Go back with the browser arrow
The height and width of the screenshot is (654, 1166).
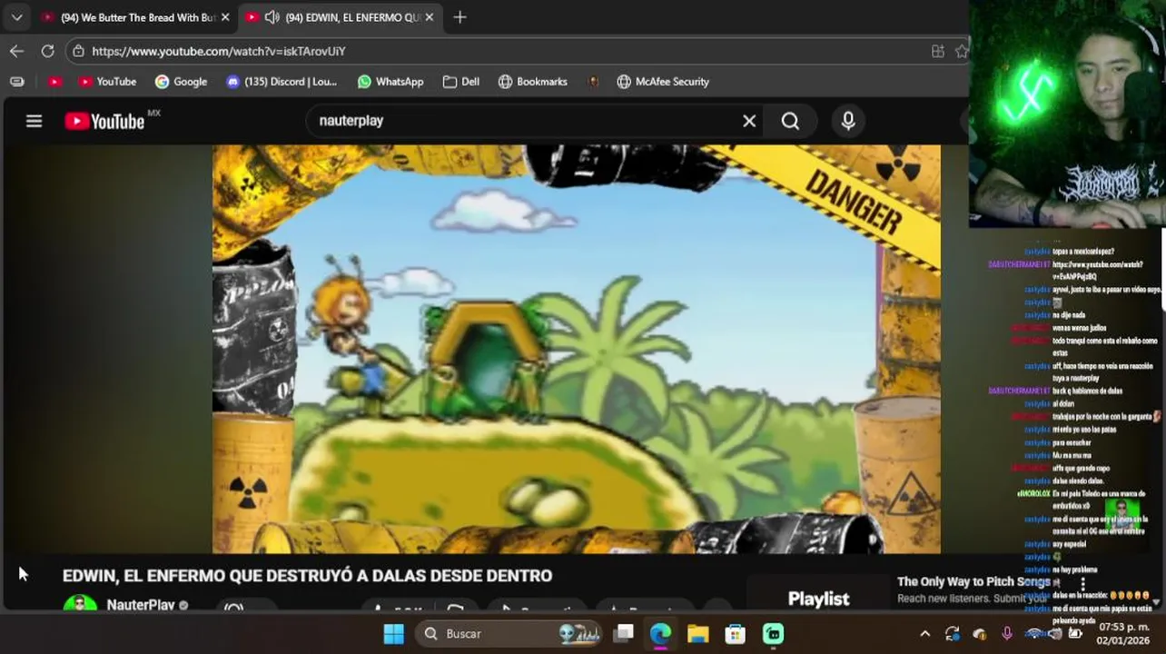pyautogui.click(x=16, y=51)
